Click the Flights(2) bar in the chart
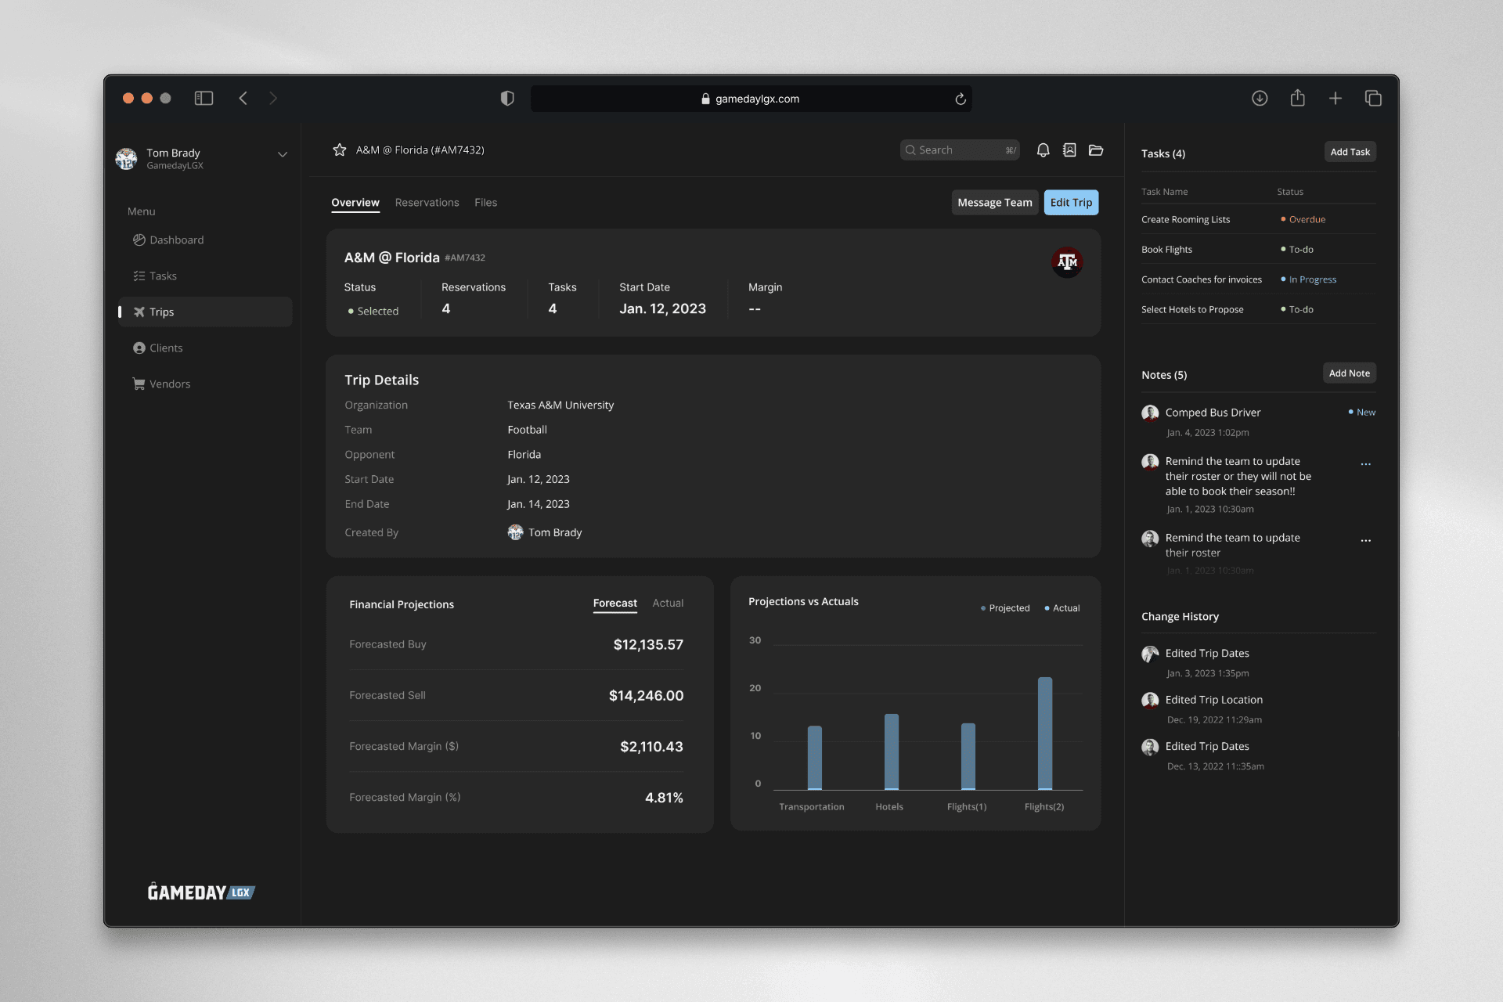 (x=1045, y=733)
